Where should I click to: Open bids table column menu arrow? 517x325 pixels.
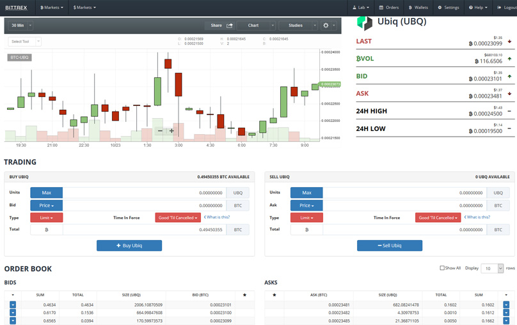pos(13,295)
